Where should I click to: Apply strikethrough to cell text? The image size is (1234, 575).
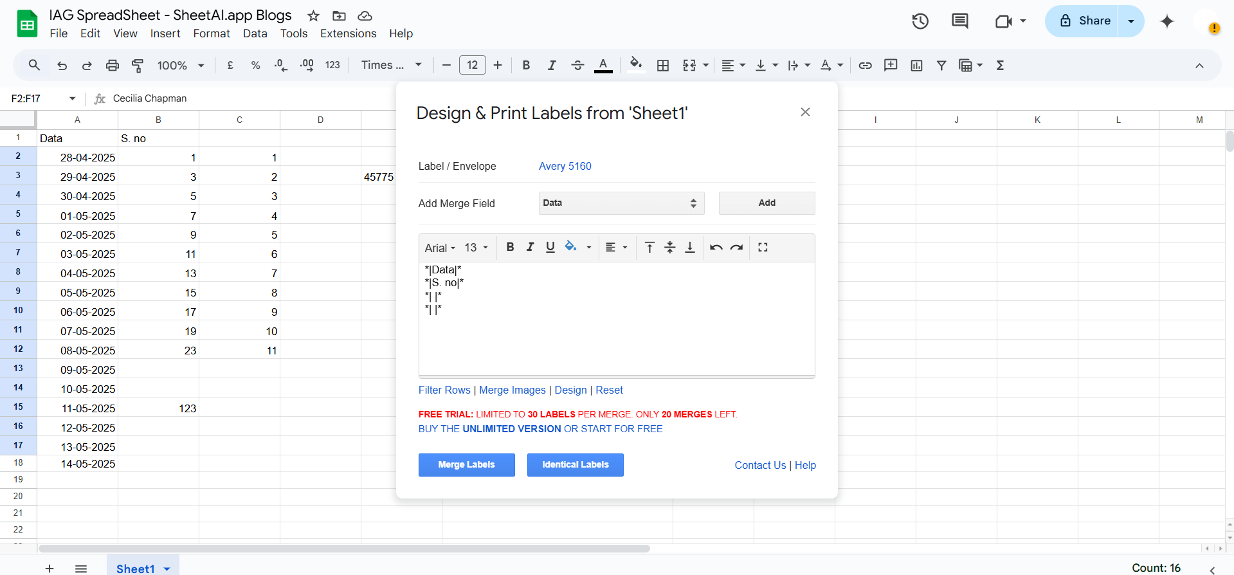[x=577, y=65]
